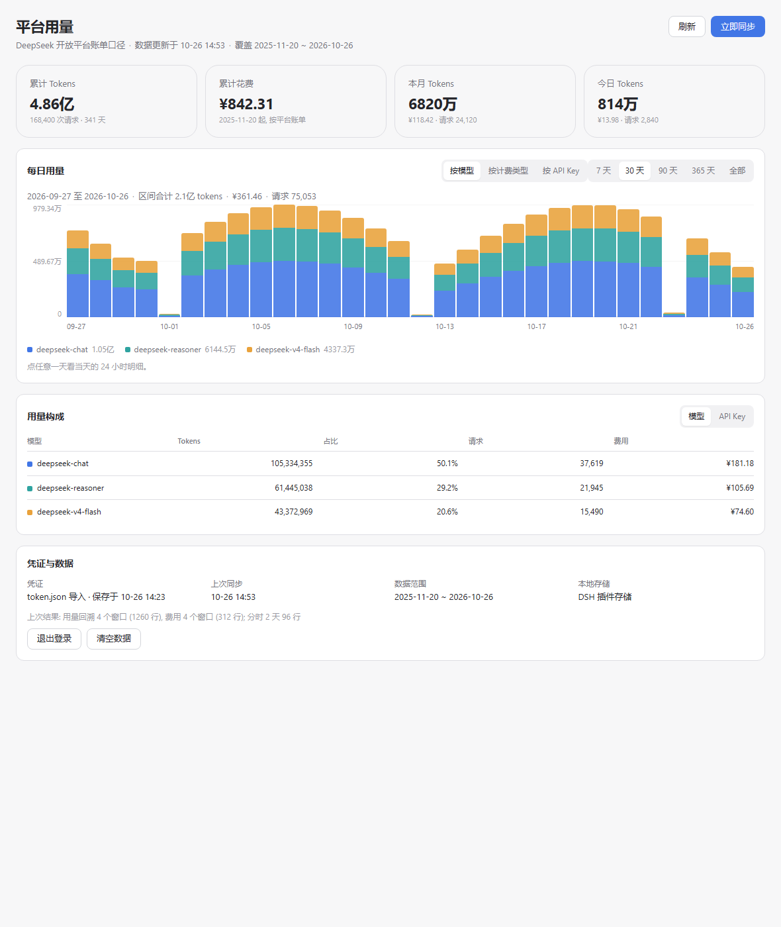Click the deepseek-reasoner row name
The image size is (781, 927).
point(70,488)
